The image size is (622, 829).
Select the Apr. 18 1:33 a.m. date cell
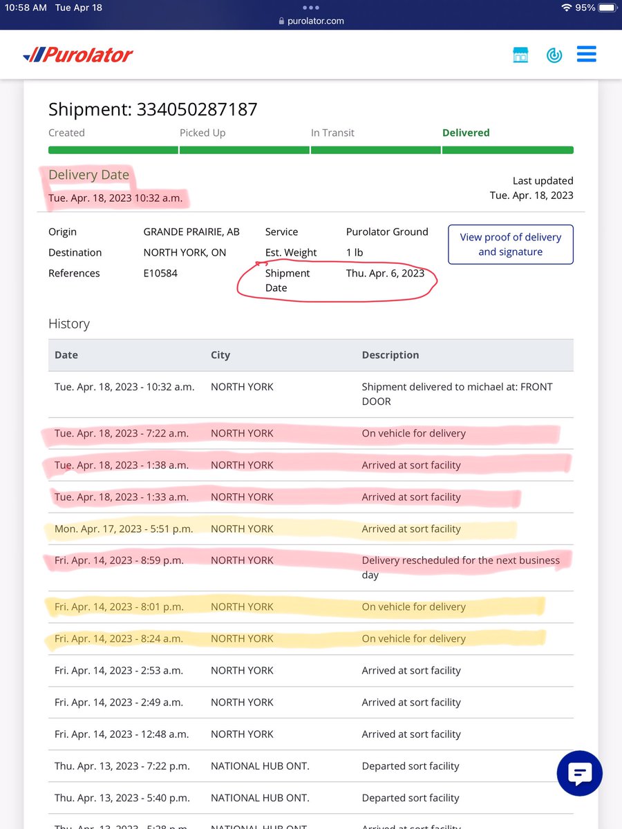[122, 497]
